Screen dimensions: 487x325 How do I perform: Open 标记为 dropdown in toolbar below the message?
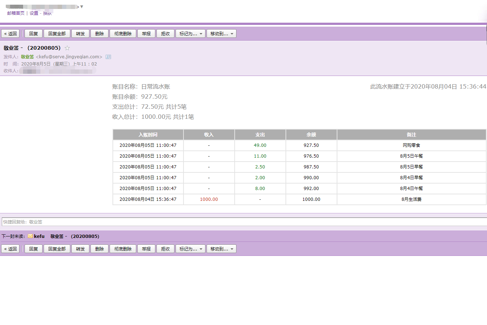click(x=190, y=249)
